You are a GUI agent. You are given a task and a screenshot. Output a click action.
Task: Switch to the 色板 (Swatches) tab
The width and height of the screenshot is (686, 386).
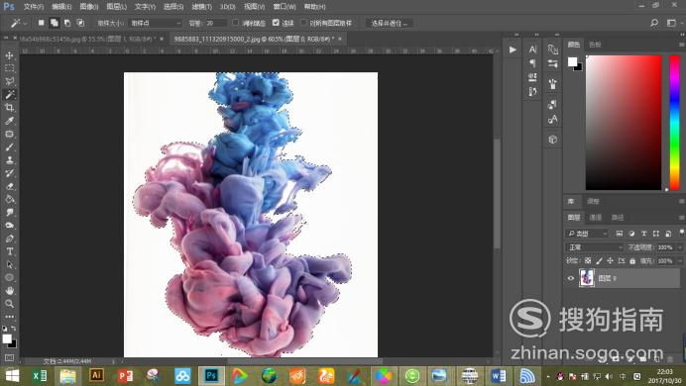pos(595,45)
